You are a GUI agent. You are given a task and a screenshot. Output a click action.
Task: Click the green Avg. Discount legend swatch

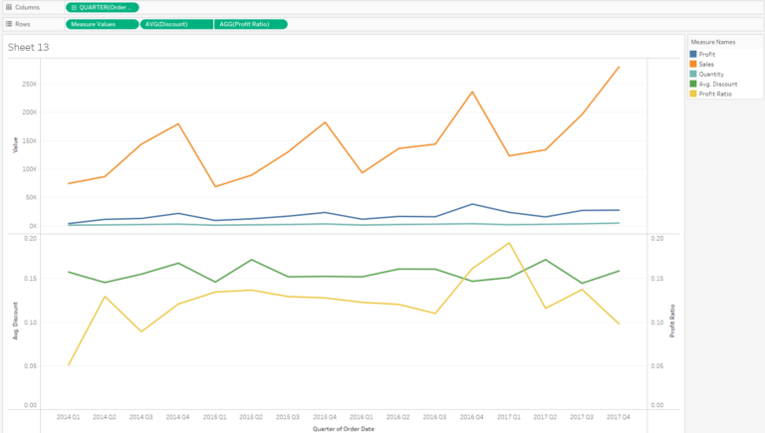pyautogui.click(x=693, y=84)
